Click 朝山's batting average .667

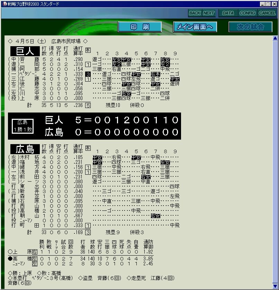click(78, 216)
